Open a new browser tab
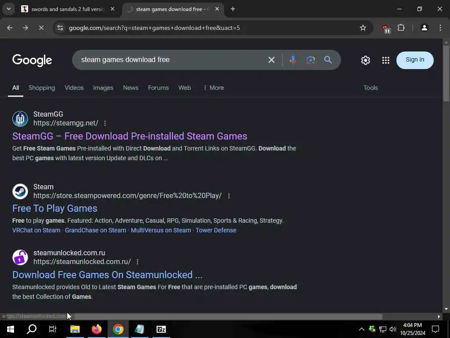Screen dimensions: 450x338 click(x=233, y=9)
